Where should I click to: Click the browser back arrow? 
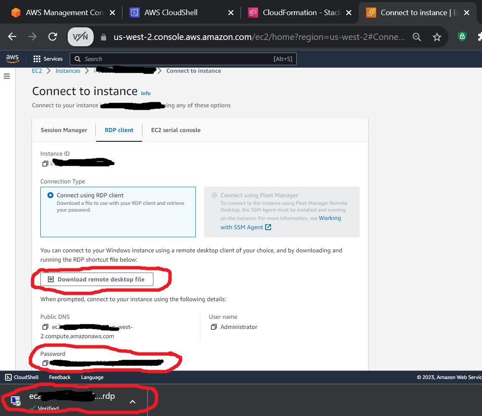pos(12,37)
